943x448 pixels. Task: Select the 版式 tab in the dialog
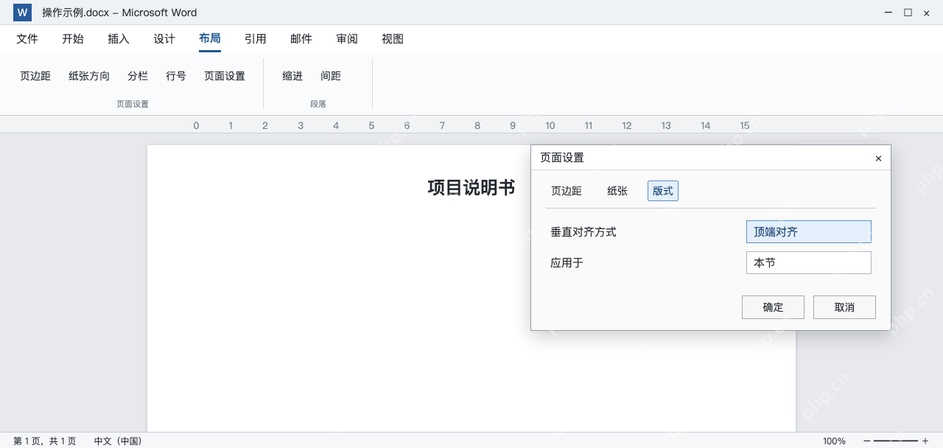click(663, 191)
